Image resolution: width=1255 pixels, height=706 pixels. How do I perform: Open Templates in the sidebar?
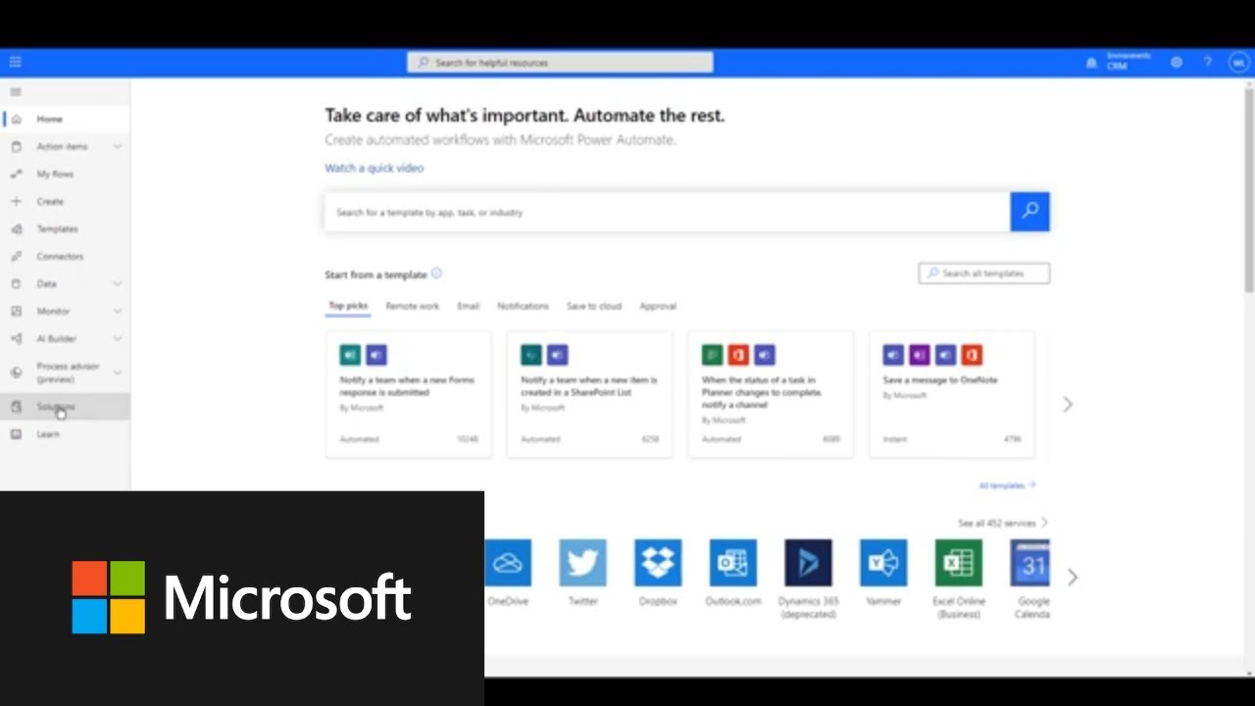tap(65, 228)
